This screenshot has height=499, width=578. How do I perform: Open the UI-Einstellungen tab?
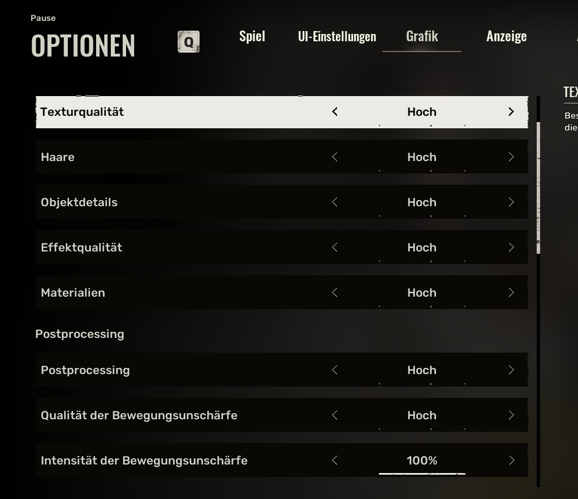pos(337,36)
